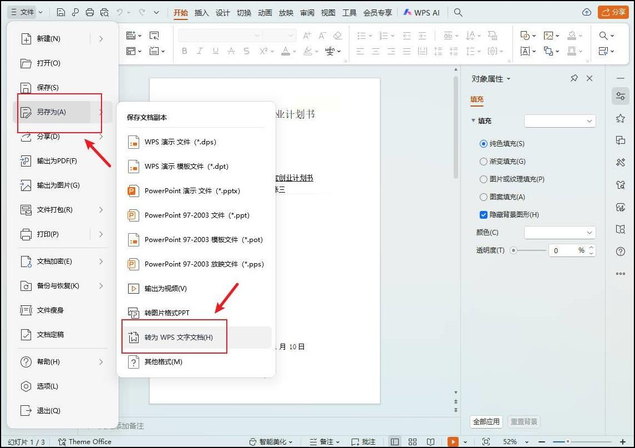Switch to the 动画 ribbon tab

click(265, 13)
